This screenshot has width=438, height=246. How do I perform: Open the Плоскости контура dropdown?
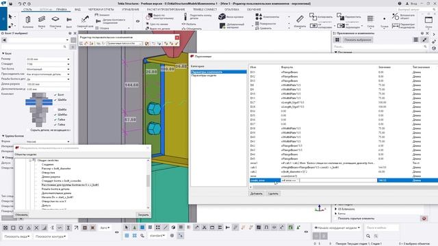[51, 236]
